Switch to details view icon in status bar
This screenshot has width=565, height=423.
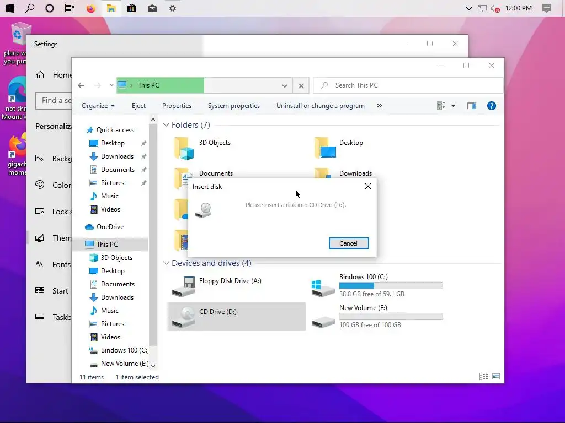483,377
